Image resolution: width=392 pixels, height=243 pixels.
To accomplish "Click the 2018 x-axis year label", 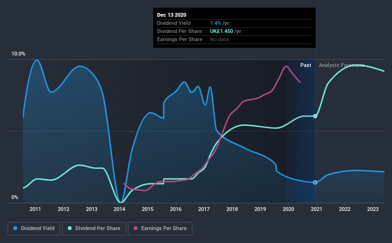I will point(232,209).
